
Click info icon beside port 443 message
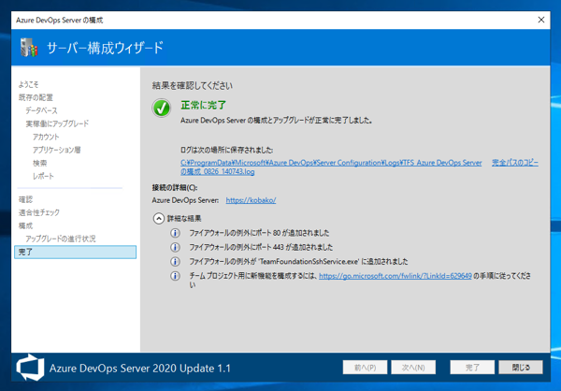[175, 248]
